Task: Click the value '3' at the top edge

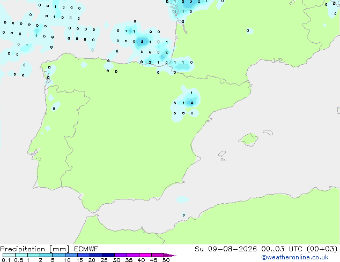Action: (191, 2)
